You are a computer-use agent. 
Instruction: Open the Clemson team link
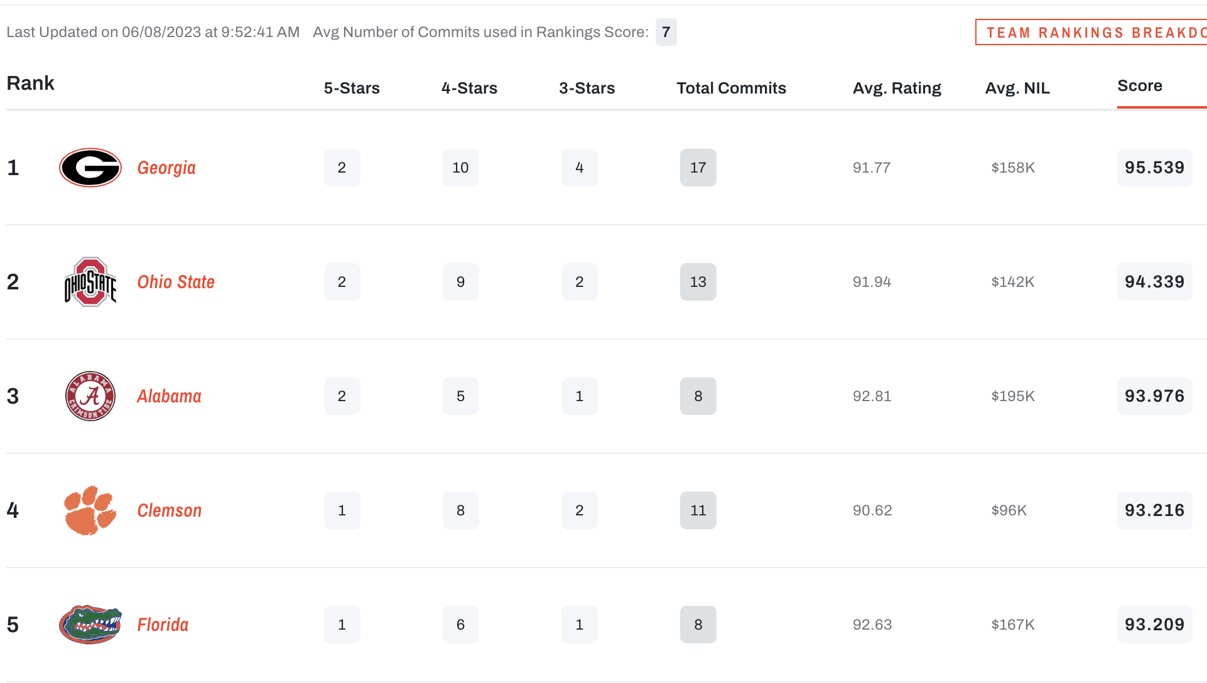pos(170,510)
